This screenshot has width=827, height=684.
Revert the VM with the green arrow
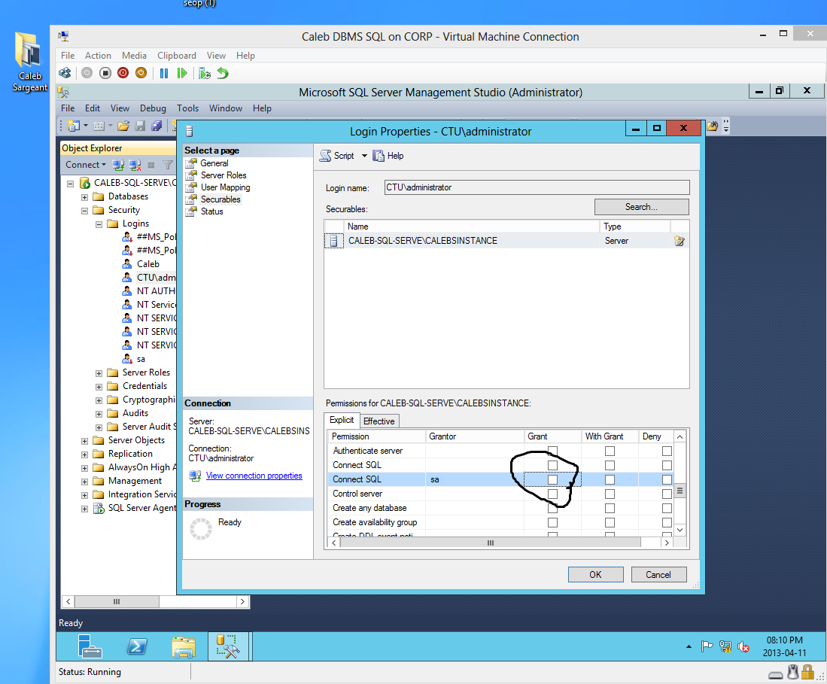[x=223, y=73]
